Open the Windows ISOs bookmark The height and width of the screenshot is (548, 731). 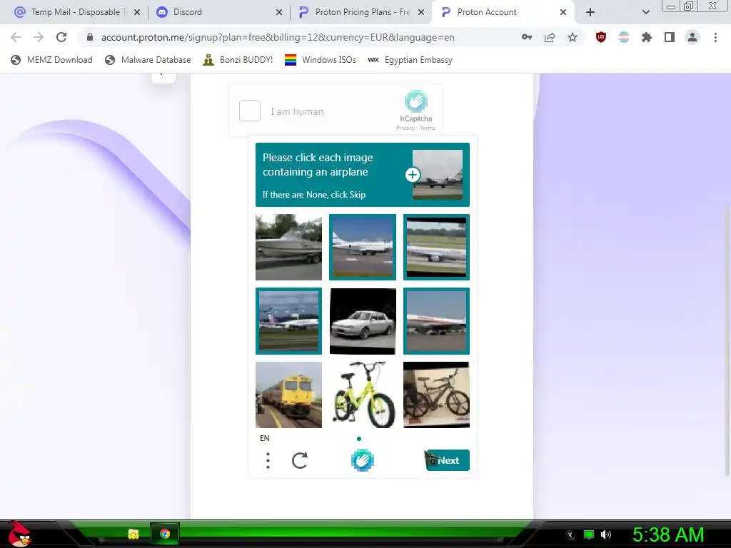tap(321, 60)
